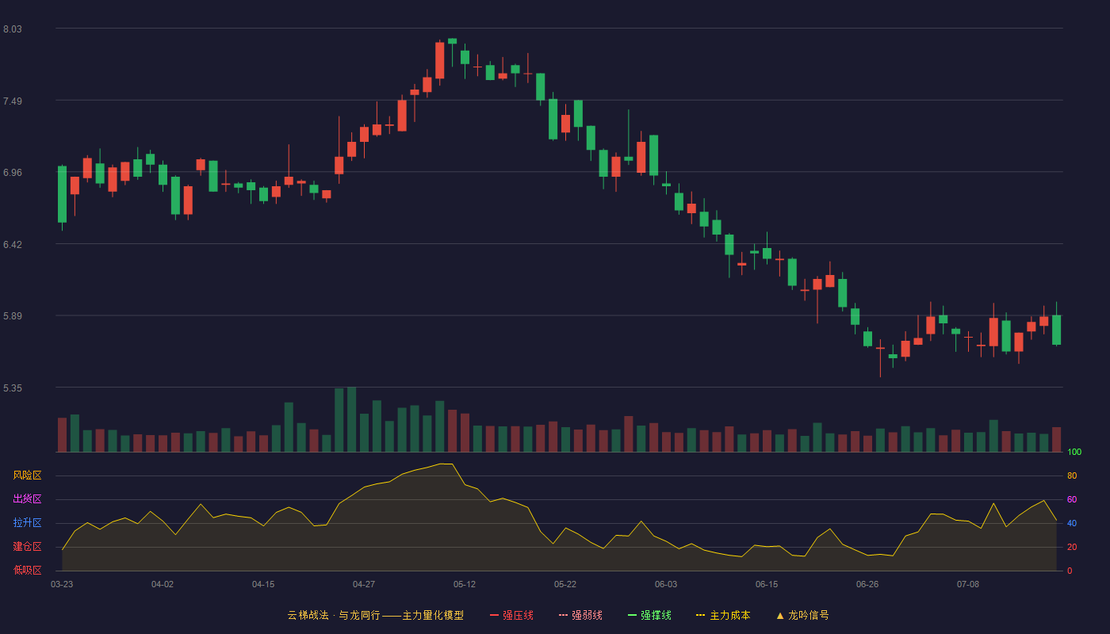Click the pink dotted icon beside 强弱线
Viewport: 1110px width, 634px height.
point(563,615)
